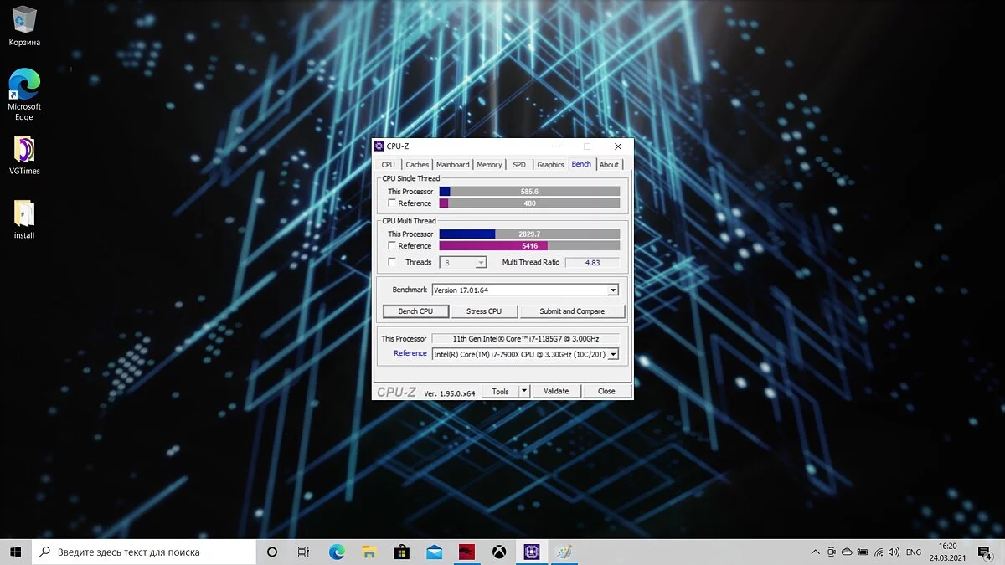Click the CPU-Z taskbar icon
This screenshot has height=565, width=1005.
click(x=531, y=552)
